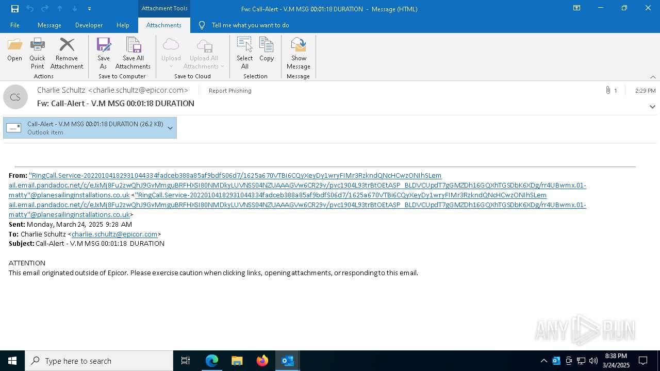Click the Undo arrow in the quick access toolbar

30,8
